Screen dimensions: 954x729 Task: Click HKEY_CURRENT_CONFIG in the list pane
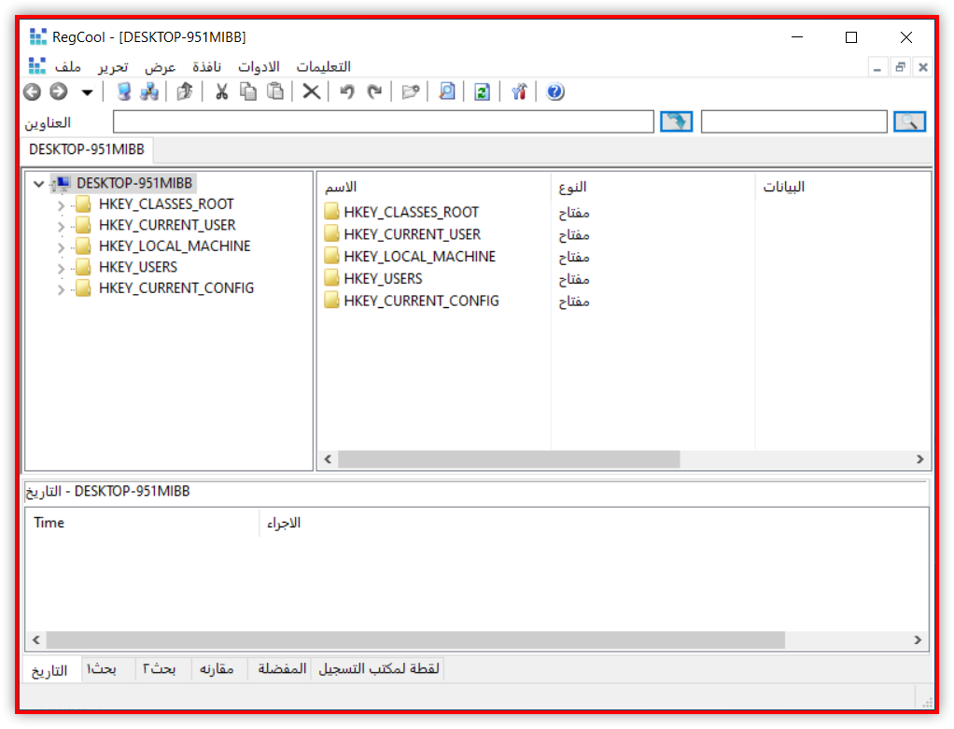[421, 301]
